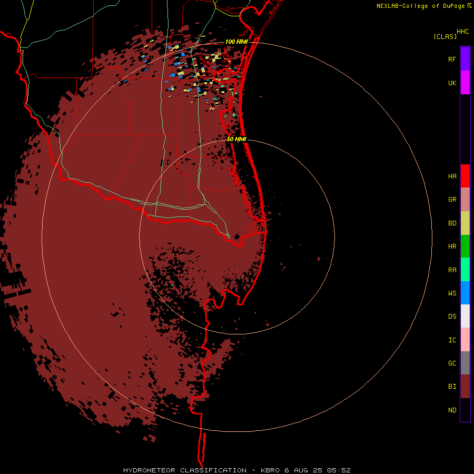Click the [CLAS] legend heading
The height and width of the screenshot is (474, 474).
tap(445, 36)
